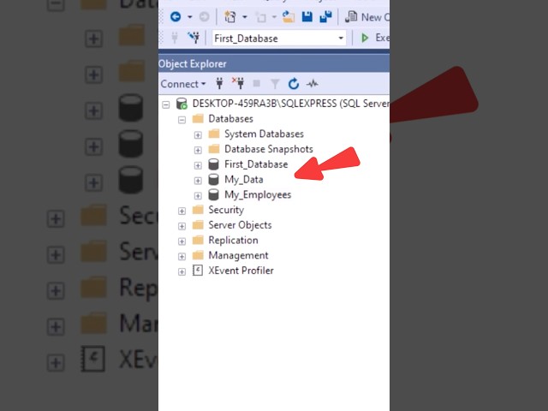Viewport: 548px width, 411px height.
Task: Click the Navigate Backward arrow icon
Action: pos(176,16)
